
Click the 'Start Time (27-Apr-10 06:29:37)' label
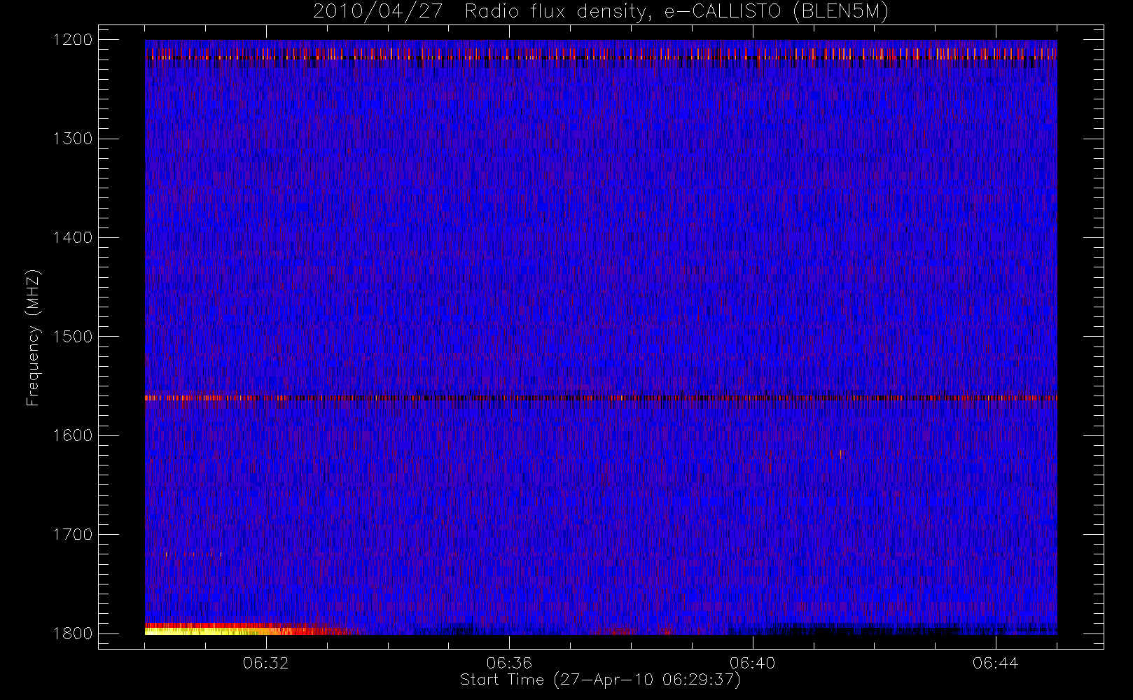(x=600, y=680)
